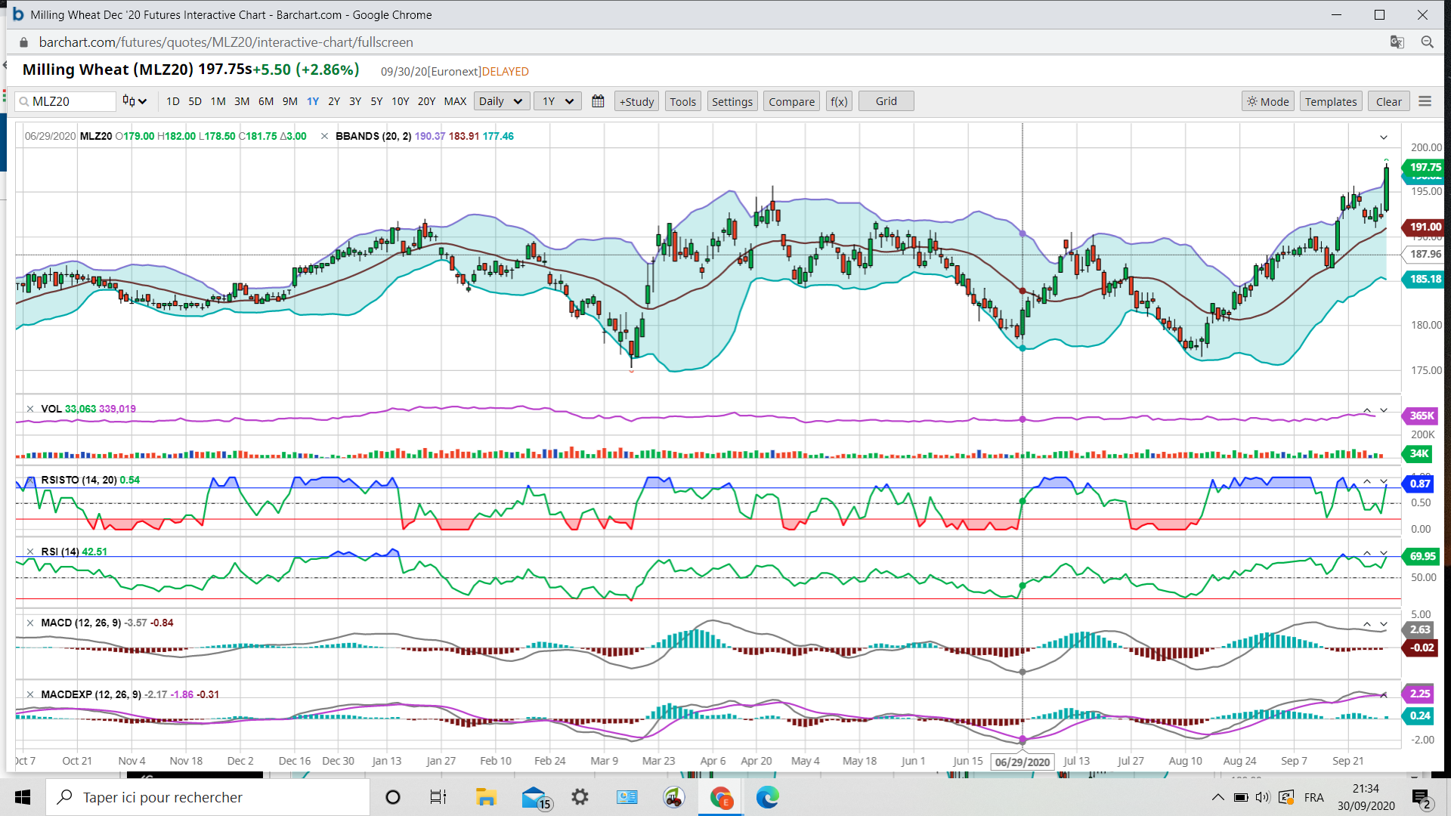Select the MAX time range
This screenshot has width=1451, height=816.
455,101
